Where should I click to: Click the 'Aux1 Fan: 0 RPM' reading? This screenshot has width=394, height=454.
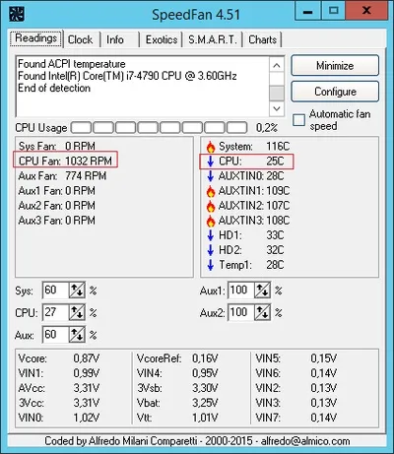[x=57, y=191]
